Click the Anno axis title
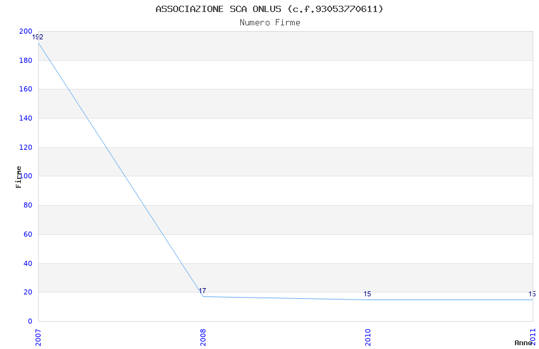Screen dimensions: 539x349 (x=523, y=343)
